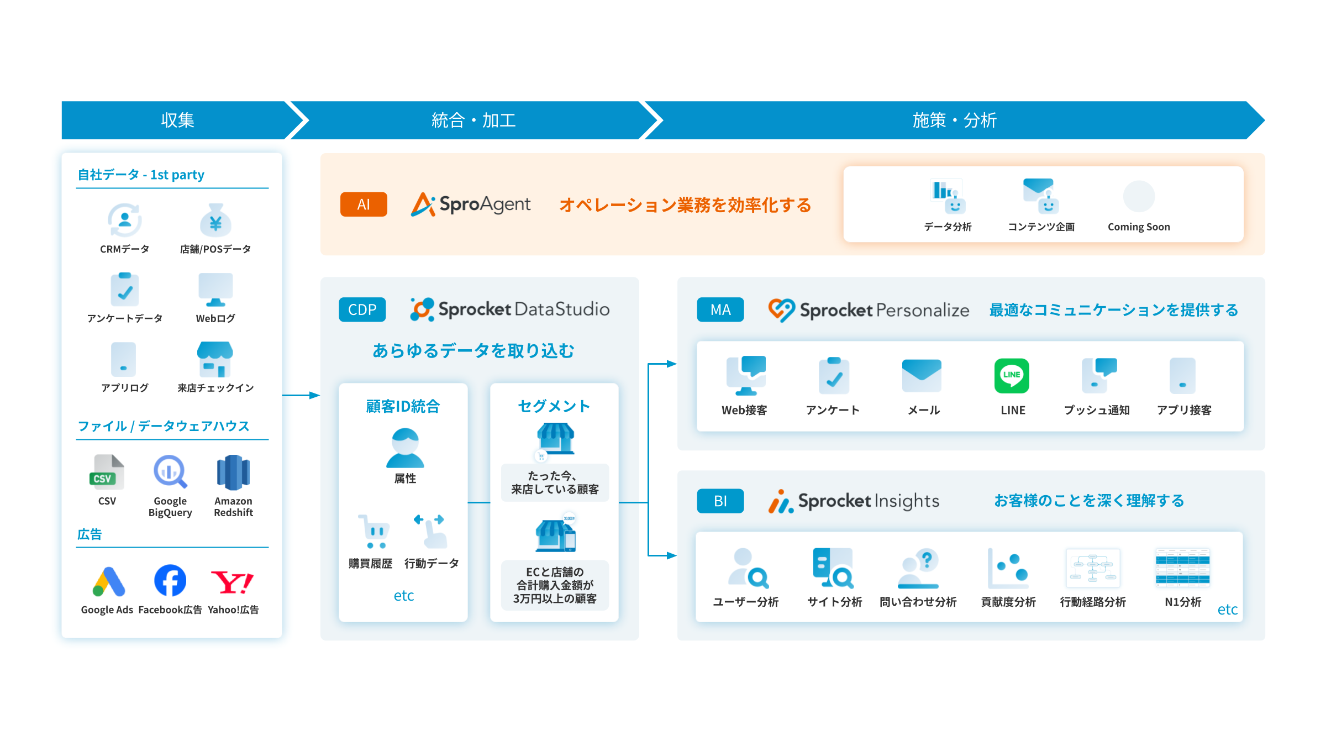Image resolution: width=1326 pixels, height=746 pixels.
Task: Click the Coming Soon placeholder circle
Action: [1139, 197]
